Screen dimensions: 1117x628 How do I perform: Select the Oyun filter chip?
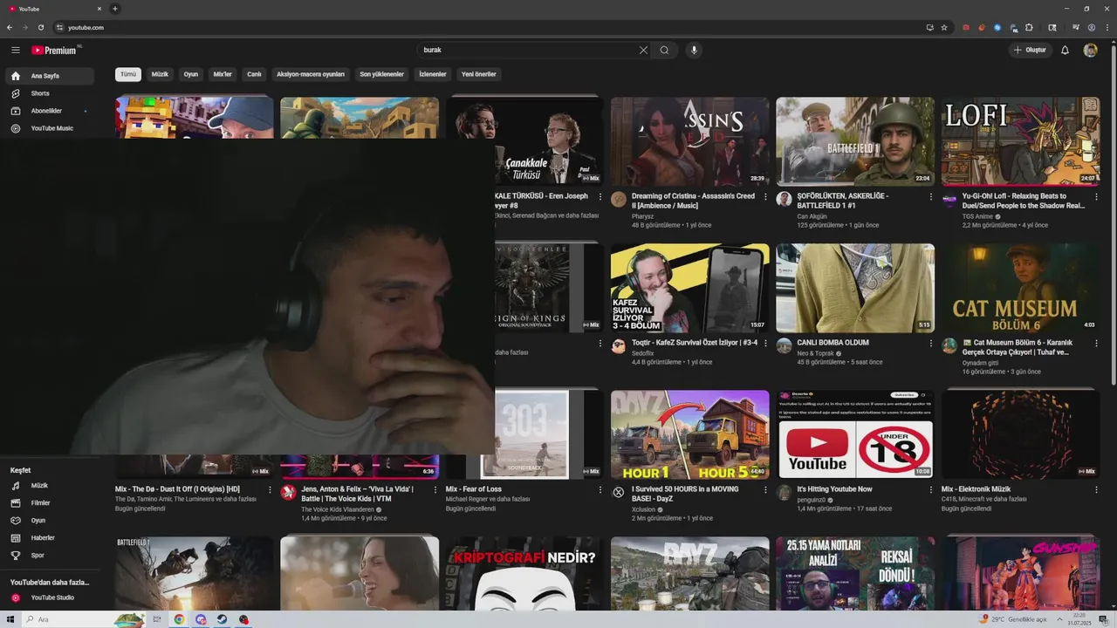click(191, 74)
